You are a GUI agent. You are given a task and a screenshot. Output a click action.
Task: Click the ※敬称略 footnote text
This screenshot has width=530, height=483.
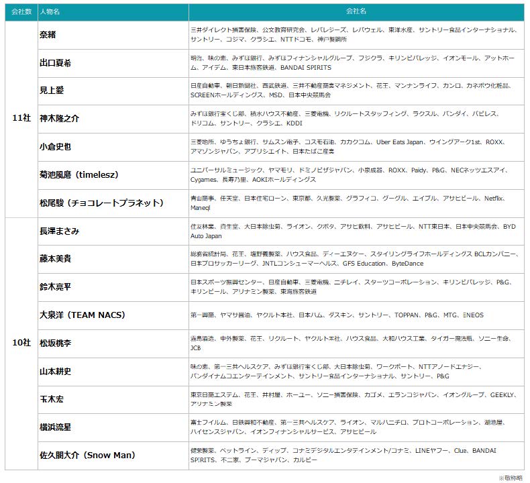tap(510, 477)
